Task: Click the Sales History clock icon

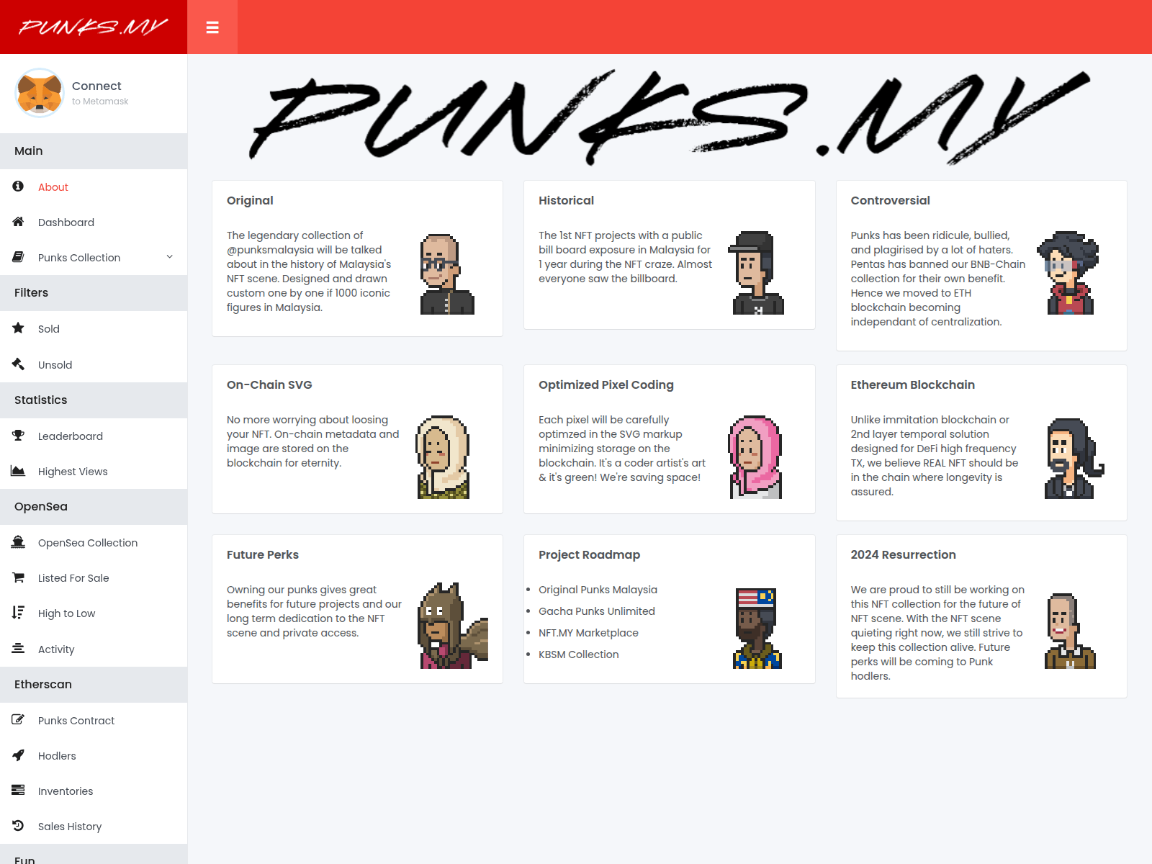Action: coord(18,826)
